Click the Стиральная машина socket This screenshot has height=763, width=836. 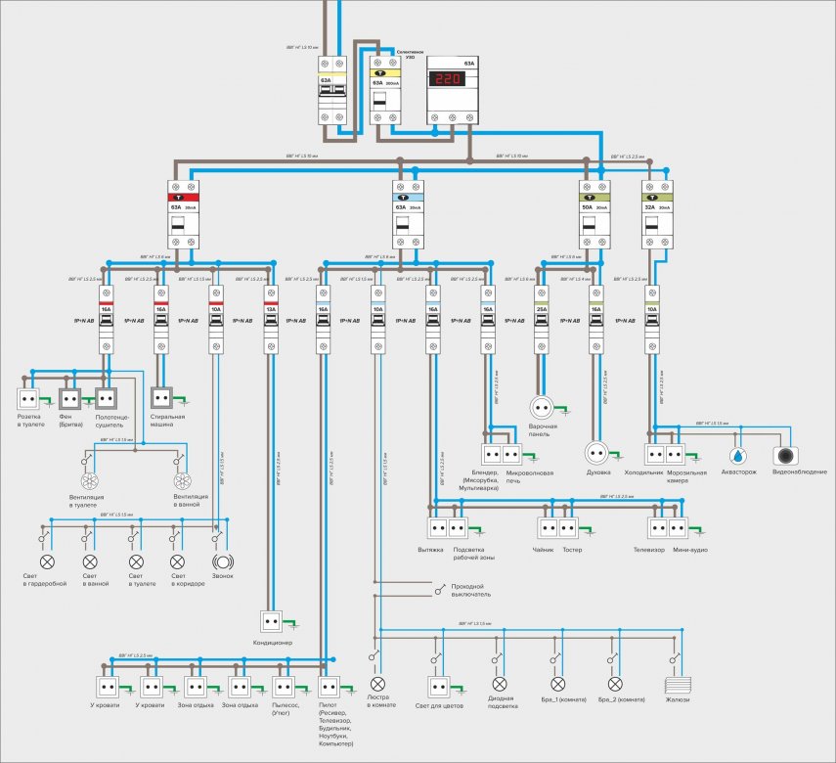pos(161,398)
